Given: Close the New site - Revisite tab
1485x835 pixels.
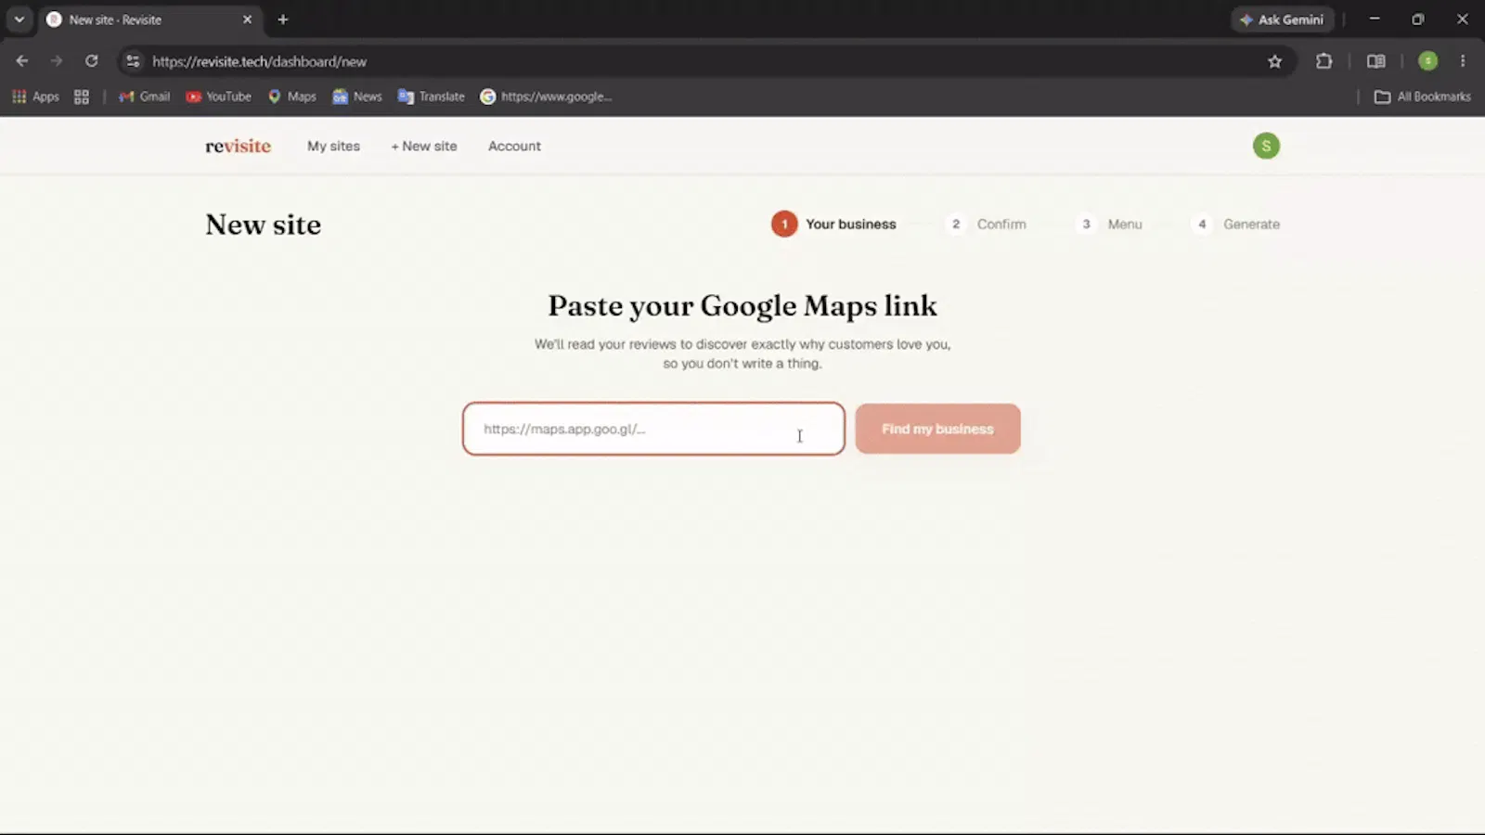Looking at the screenshot, I should (x=247, y=19).
